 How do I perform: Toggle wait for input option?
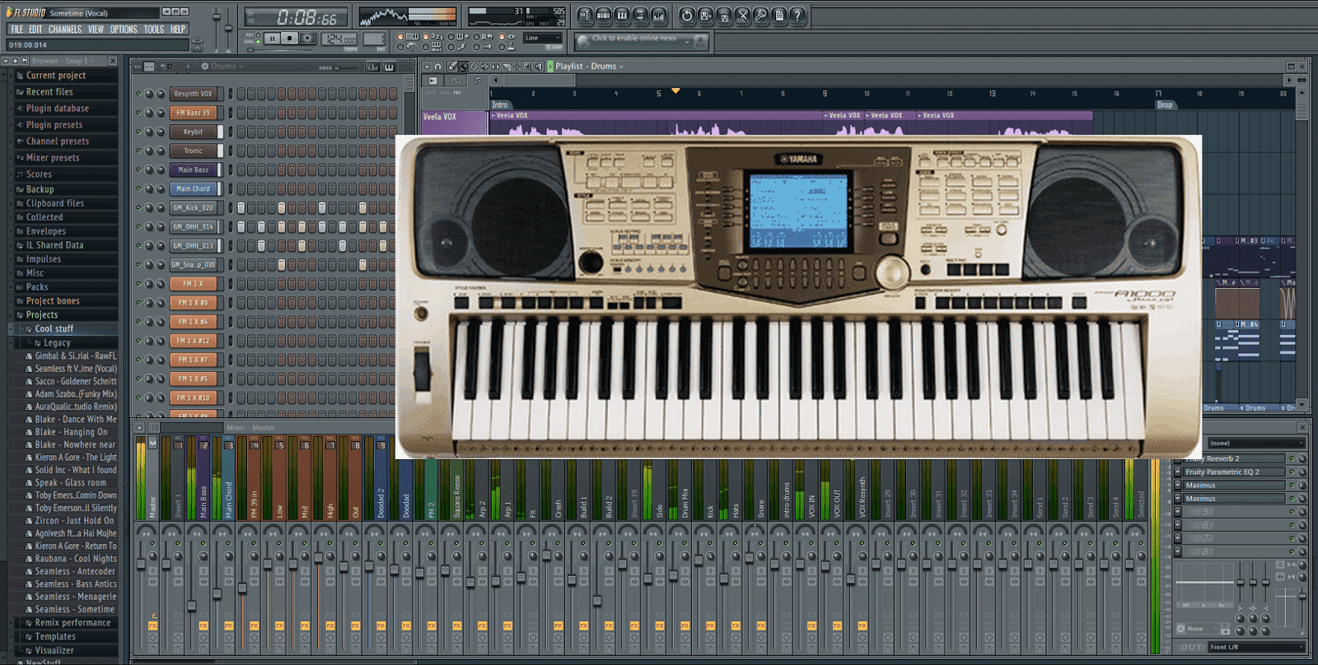pyautogui.click(x=432, y=47)
